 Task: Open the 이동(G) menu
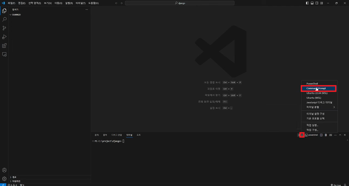point(58,3)
